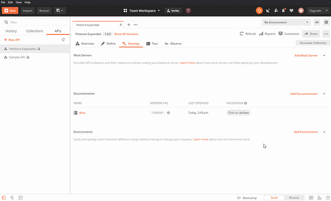331x201 pixels.
Task: Collapse the Documentation section
Action: 324,94
